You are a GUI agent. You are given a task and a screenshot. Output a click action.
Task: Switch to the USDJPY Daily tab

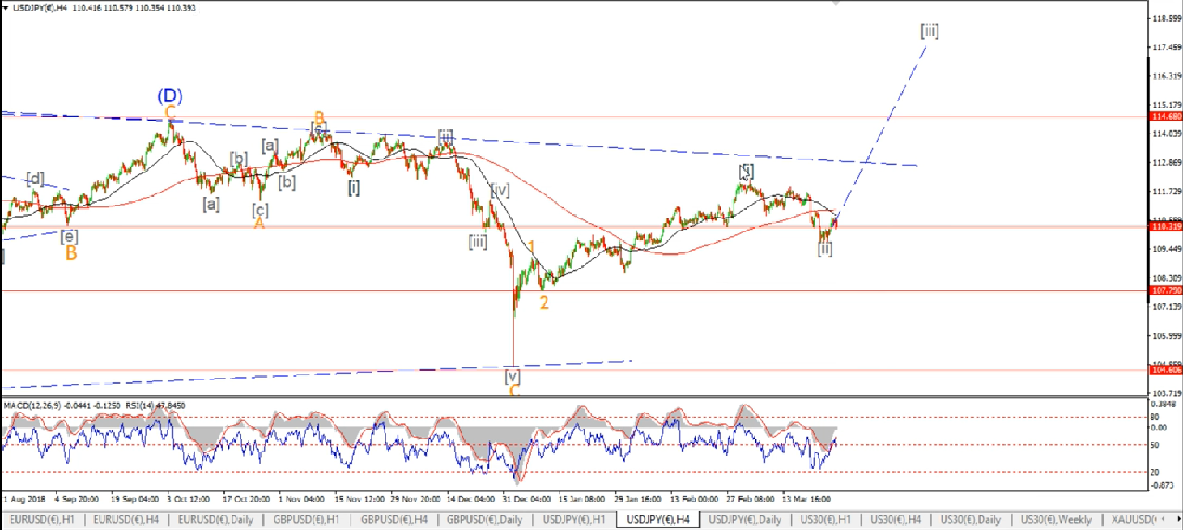pos(744,519)
